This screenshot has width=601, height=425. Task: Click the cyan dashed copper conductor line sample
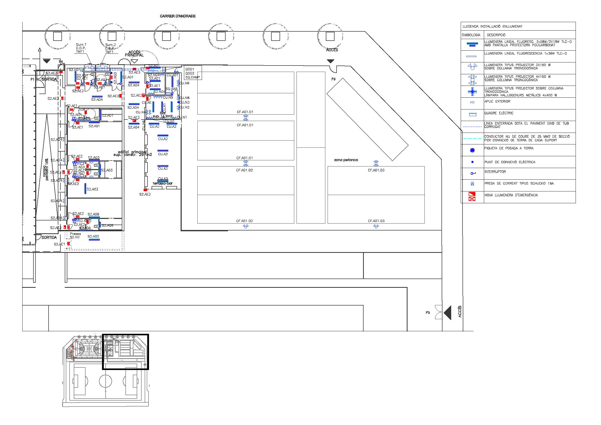(x=472, y=138)
